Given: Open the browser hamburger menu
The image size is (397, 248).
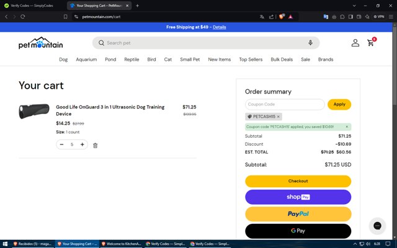Looking at the screenshot, I should point(391,17).
